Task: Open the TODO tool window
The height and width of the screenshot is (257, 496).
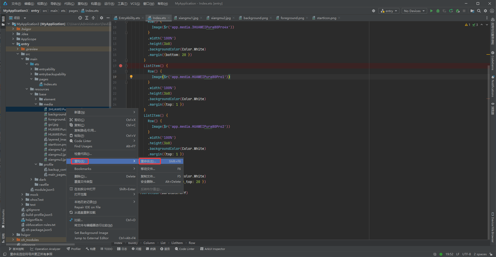Action: [x=106, y=249]
